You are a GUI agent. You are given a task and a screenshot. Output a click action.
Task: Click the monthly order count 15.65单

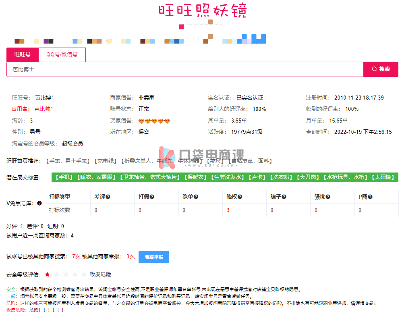coord(338,121)
